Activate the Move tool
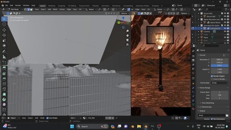This screenshot has height=130, width=231. 4,30
